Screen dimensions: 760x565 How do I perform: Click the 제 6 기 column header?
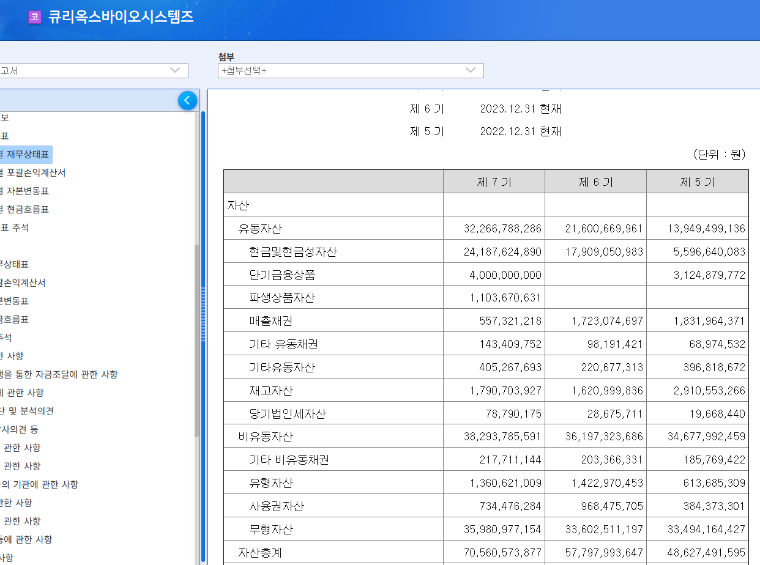(x=595, y=182)
